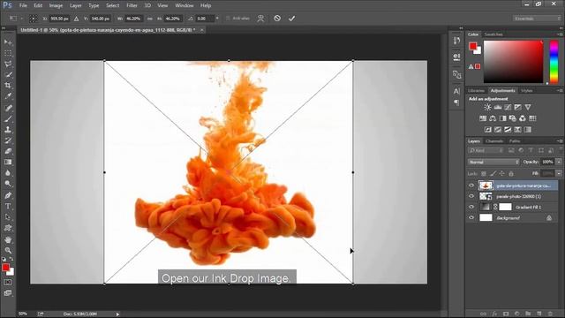Click the X position input field
The width and height of the screenshot is (565, 318).
(x=59, y=19)
